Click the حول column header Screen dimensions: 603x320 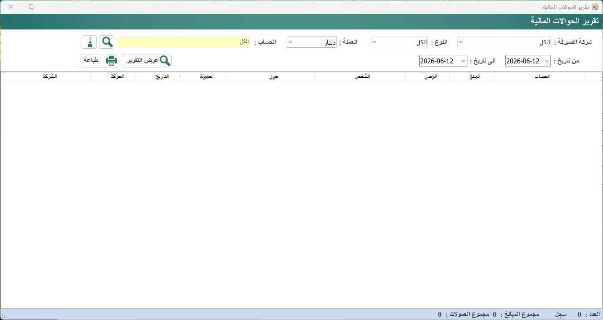[270, 77]
